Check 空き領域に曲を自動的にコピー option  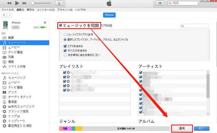click(x=65, y=55)
